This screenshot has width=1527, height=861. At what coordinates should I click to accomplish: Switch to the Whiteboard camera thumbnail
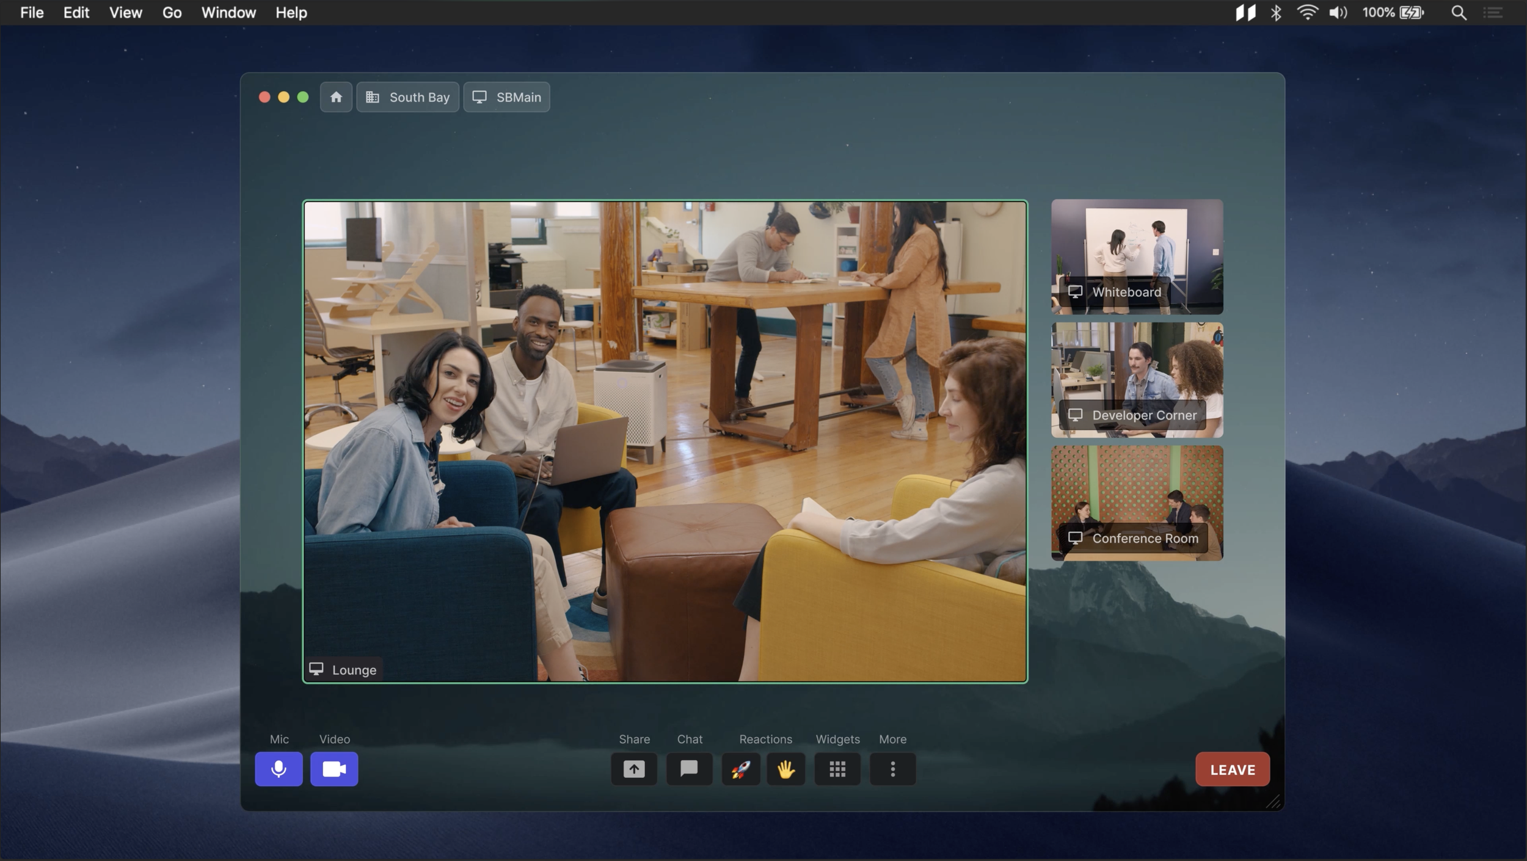1137,256
